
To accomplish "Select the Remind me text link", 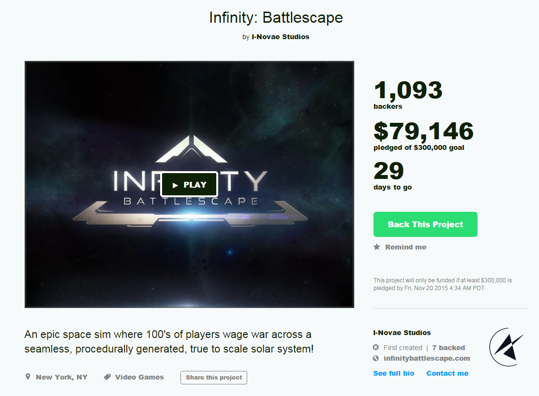I will coord(405,247).
